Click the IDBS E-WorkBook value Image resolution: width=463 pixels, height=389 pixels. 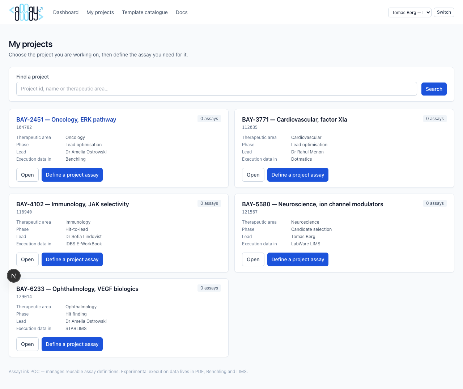click(84, 244)
